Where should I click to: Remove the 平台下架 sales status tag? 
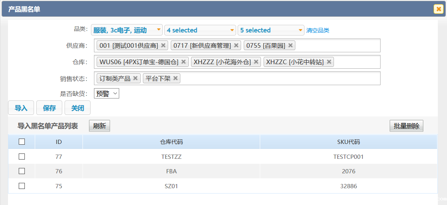point(176,78)
